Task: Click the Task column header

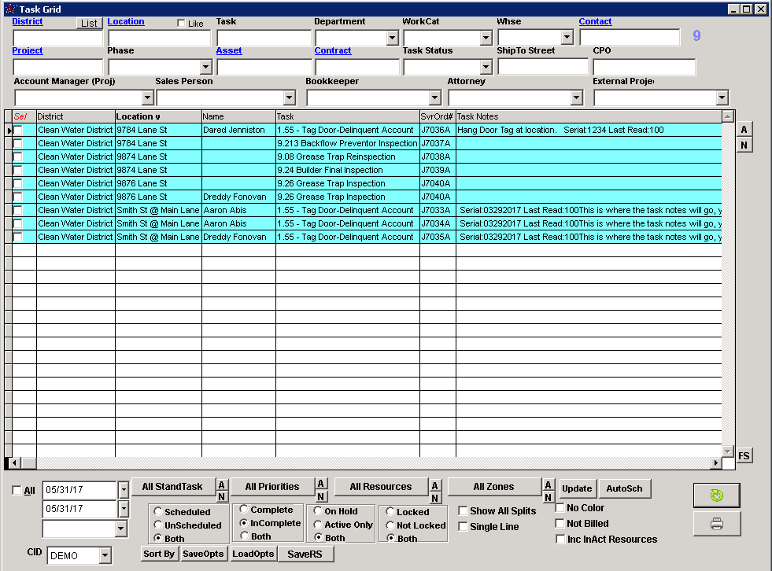Action: (x=348, y=116)
